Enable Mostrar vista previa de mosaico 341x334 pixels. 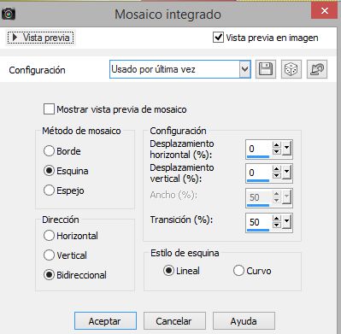[49, 109]
